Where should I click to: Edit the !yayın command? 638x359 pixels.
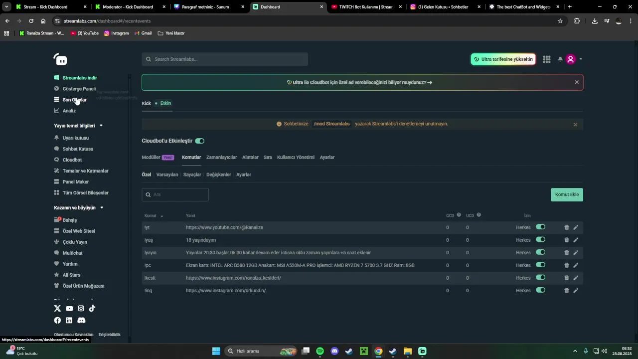pos(576,253)
